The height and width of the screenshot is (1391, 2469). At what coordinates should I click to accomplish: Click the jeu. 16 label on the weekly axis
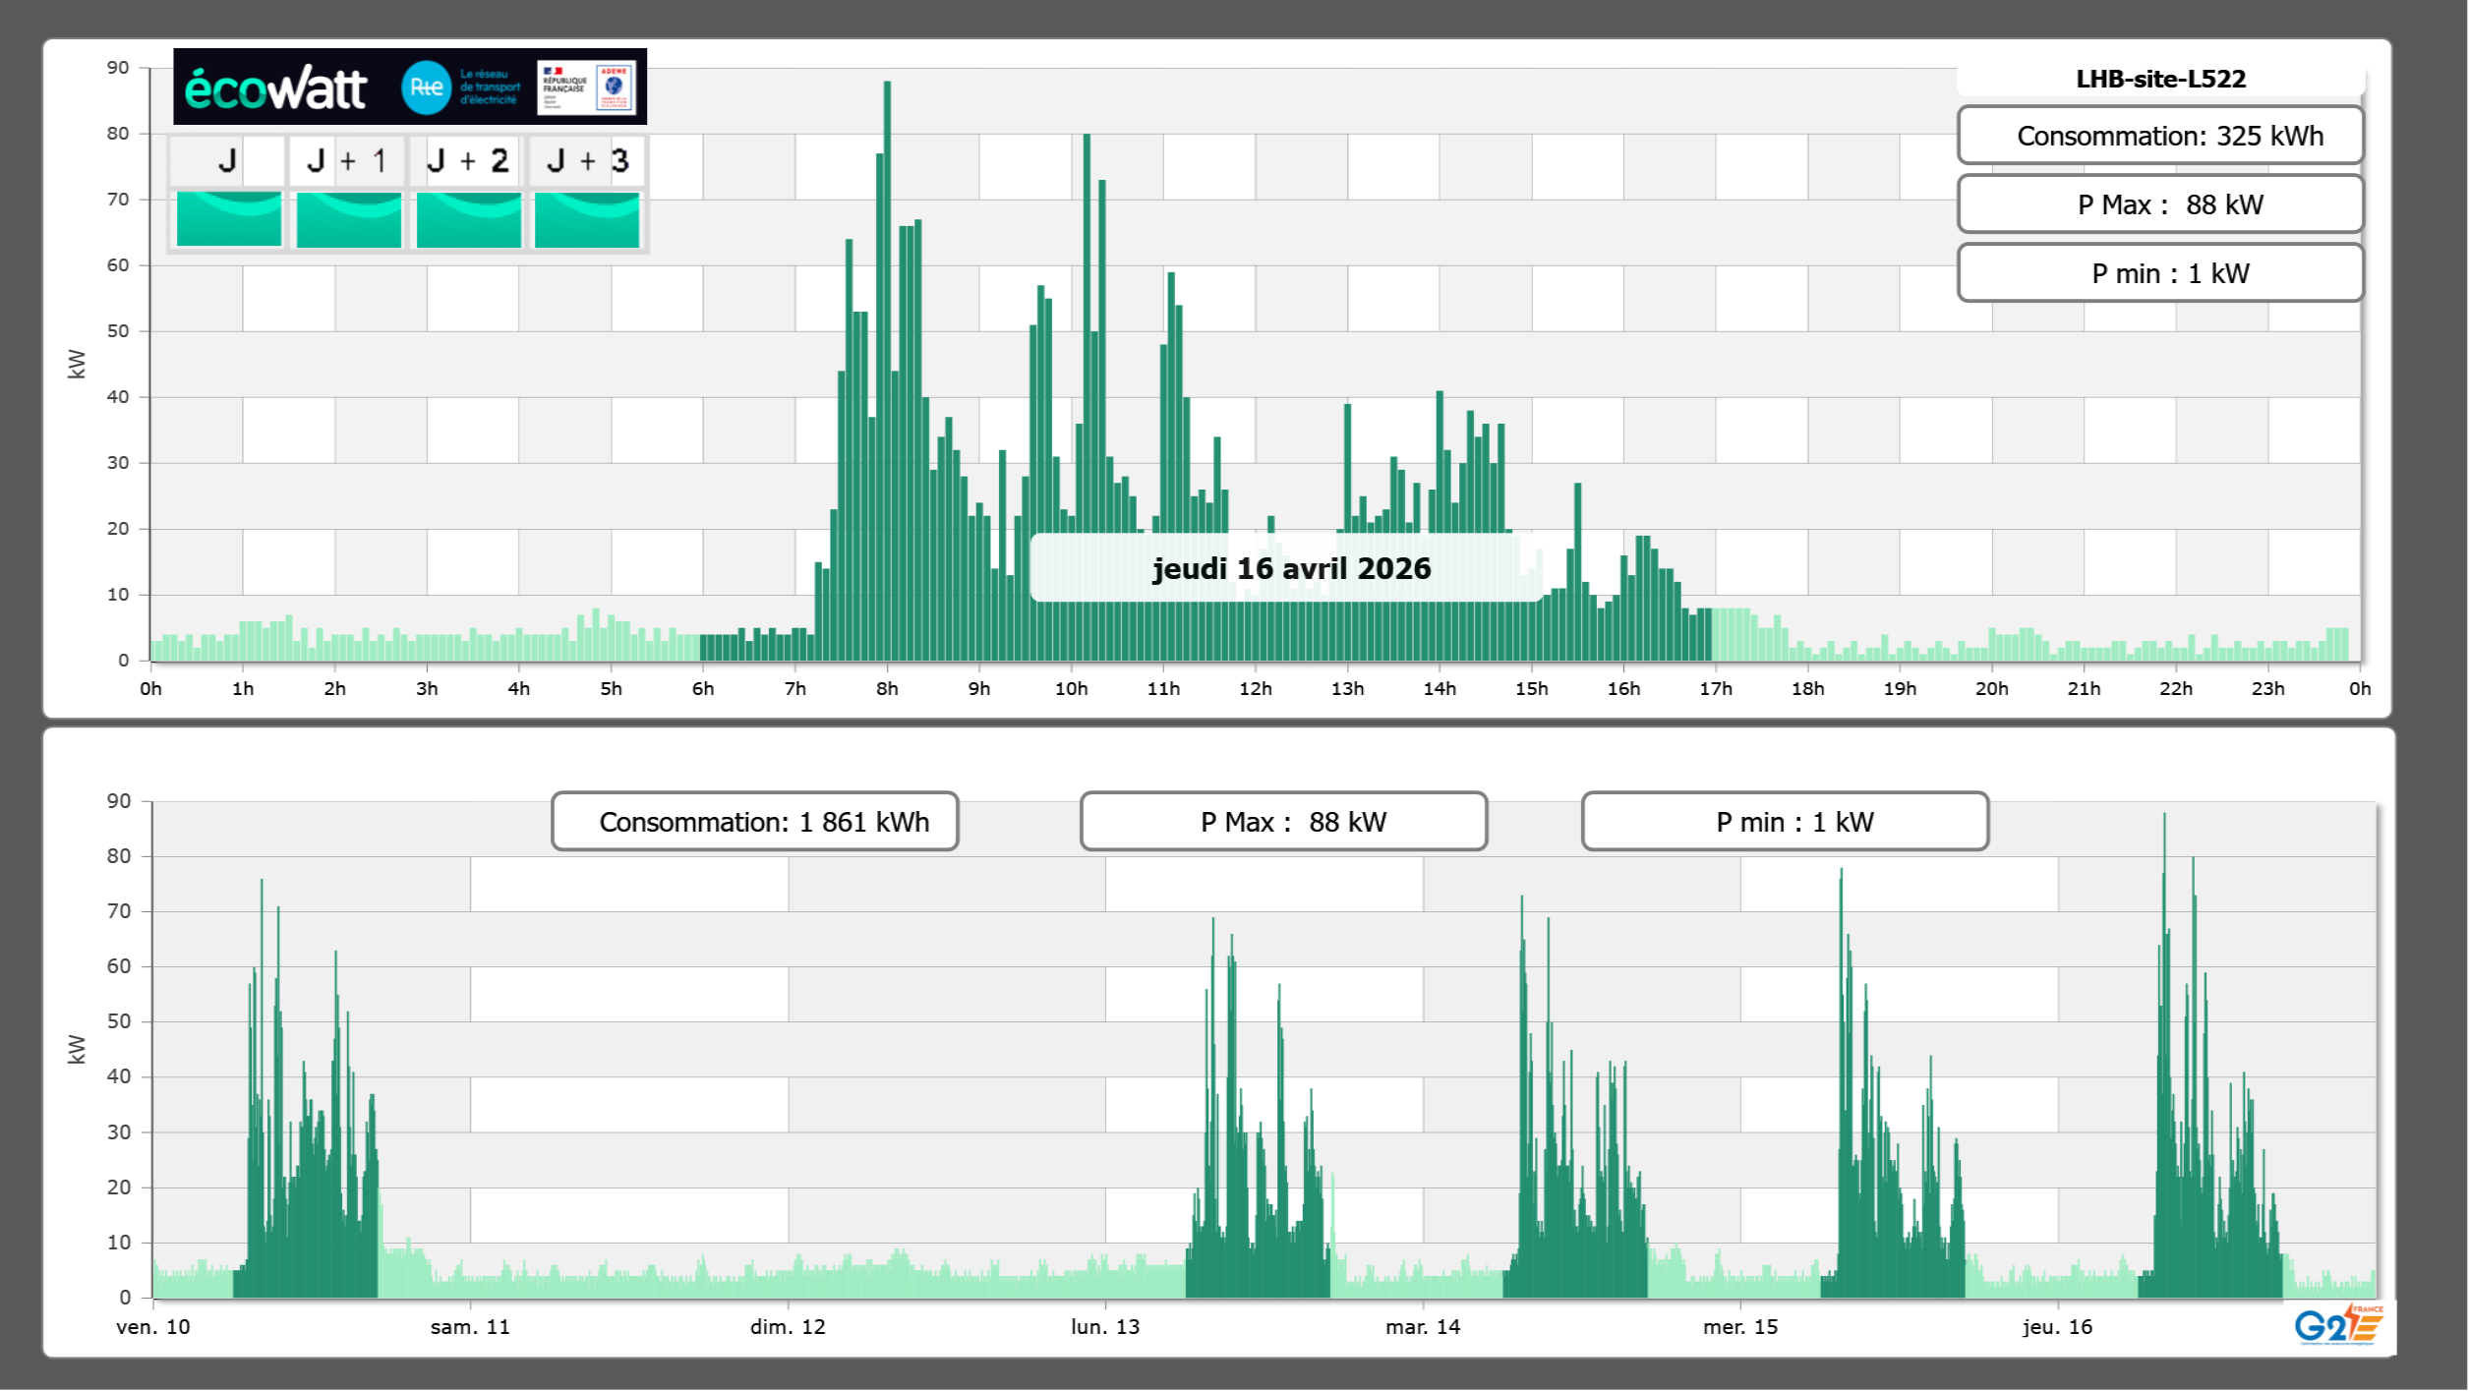point(2057,1326)
